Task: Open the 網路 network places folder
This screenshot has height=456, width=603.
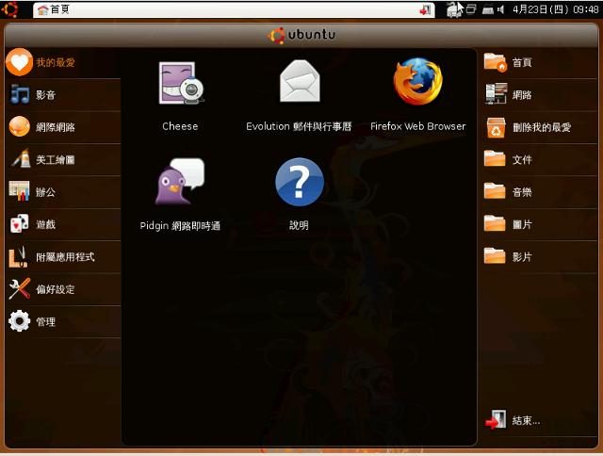Action: click(x=540, y=94)
